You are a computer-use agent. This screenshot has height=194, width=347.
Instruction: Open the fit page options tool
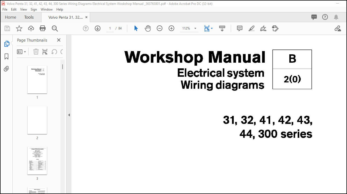point(208,28)
